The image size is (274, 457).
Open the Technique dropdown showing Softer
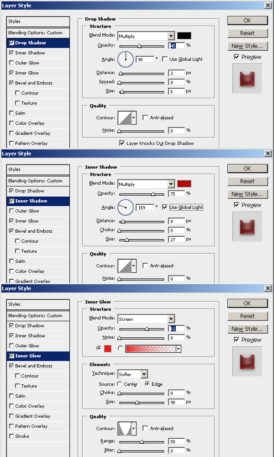coord(132,374)
